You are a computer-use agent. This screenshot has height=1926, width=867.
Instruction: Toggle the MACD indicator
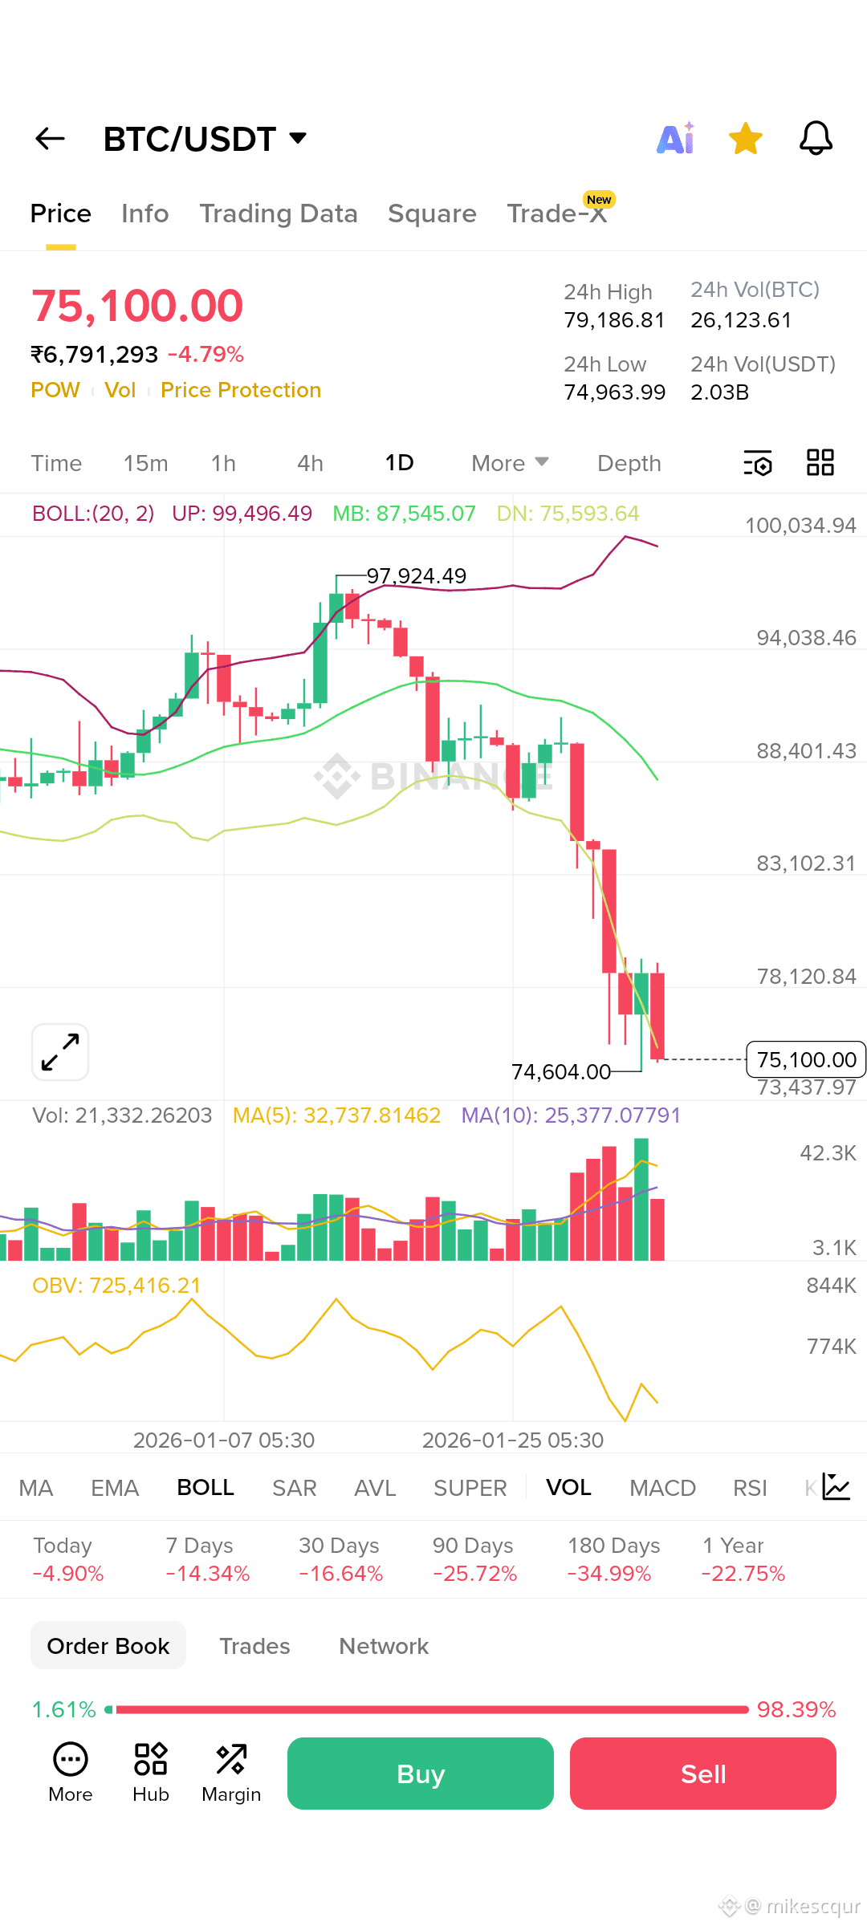coord(662,1488)
